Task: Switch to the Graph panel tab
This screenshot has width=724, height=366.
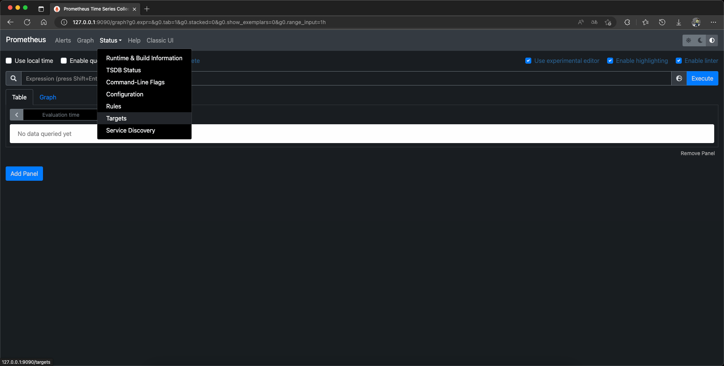Action: click(x=48, y=97)
